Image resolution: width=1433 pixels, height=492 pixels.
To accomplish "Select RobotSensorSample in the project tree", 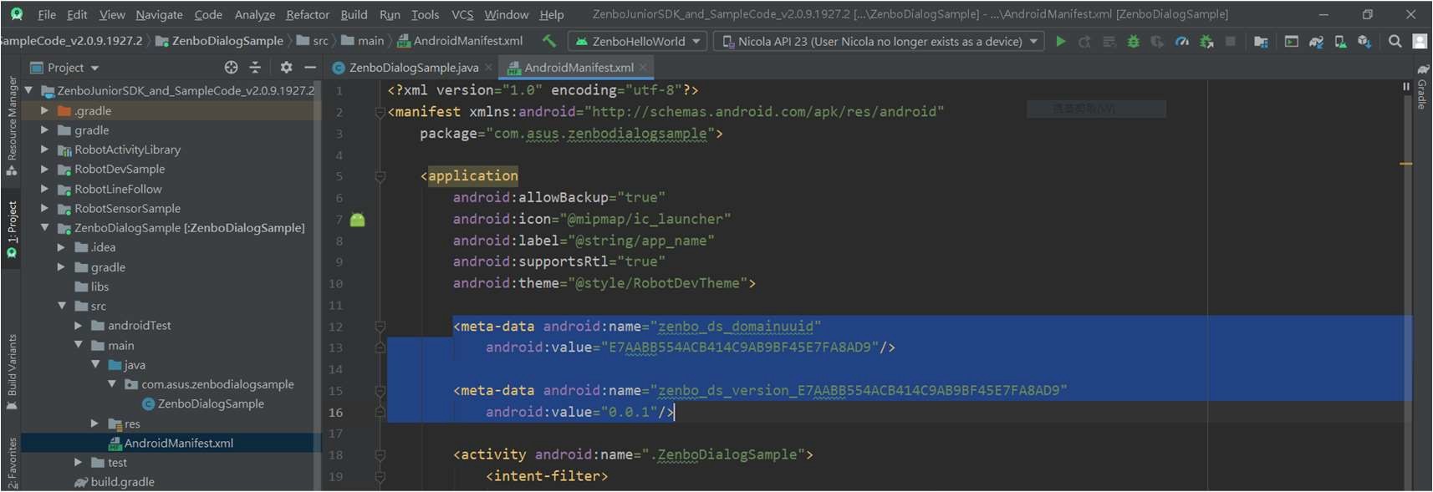I will pos(127,208).
